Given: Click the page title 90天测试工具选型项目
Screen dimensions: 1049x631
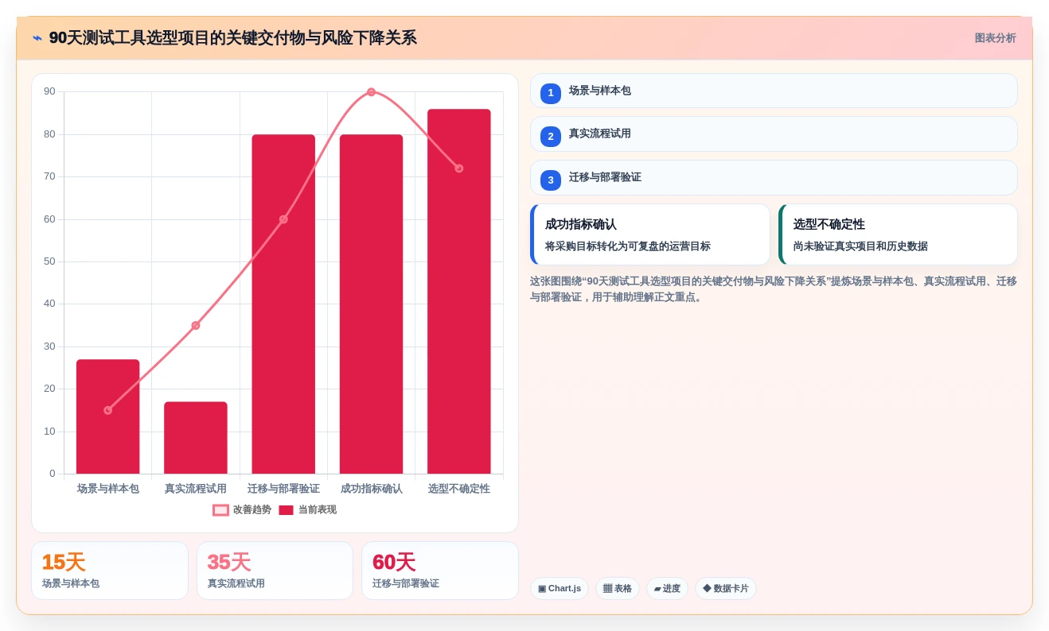Looking at the screenshot, I should click(x=232, y=38).
